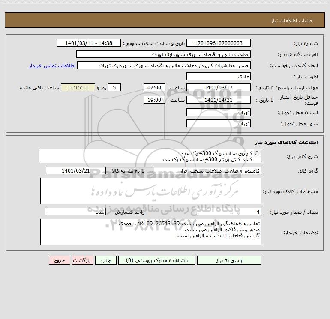Open مشاهده مدارک پیوستی (0) button
The width and height of the screenshot is (330, 319).
pyautogui.click(x=157, y=260)
